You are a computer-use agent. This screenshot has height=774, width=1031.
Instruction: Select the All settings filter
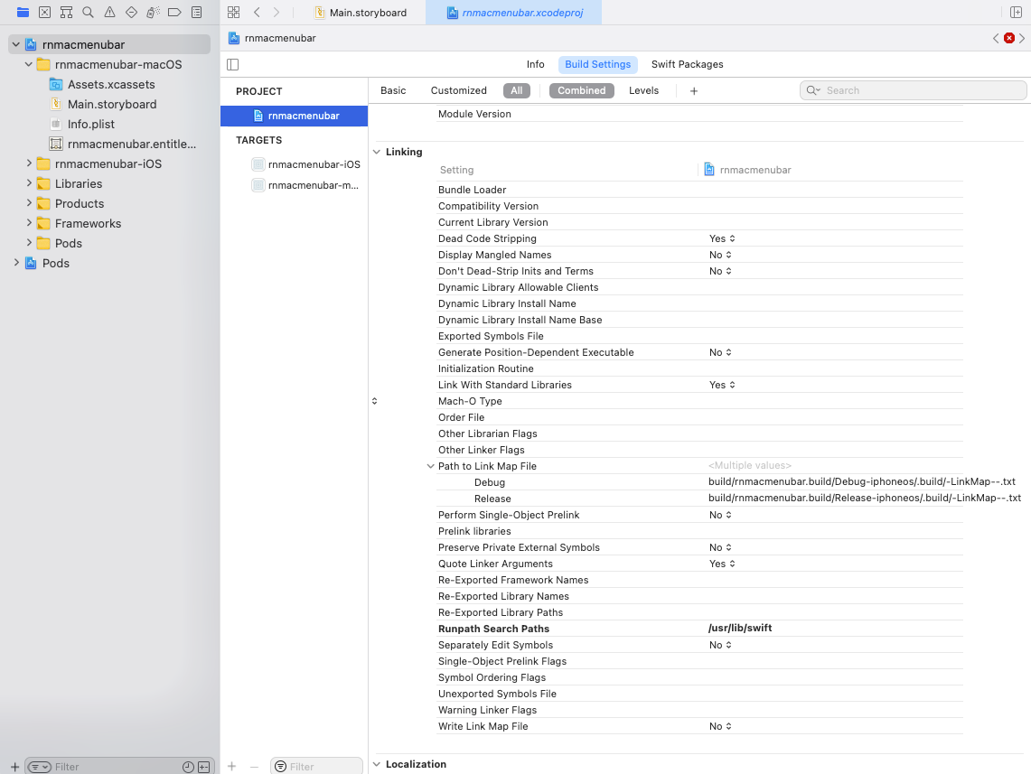point(517,90)
